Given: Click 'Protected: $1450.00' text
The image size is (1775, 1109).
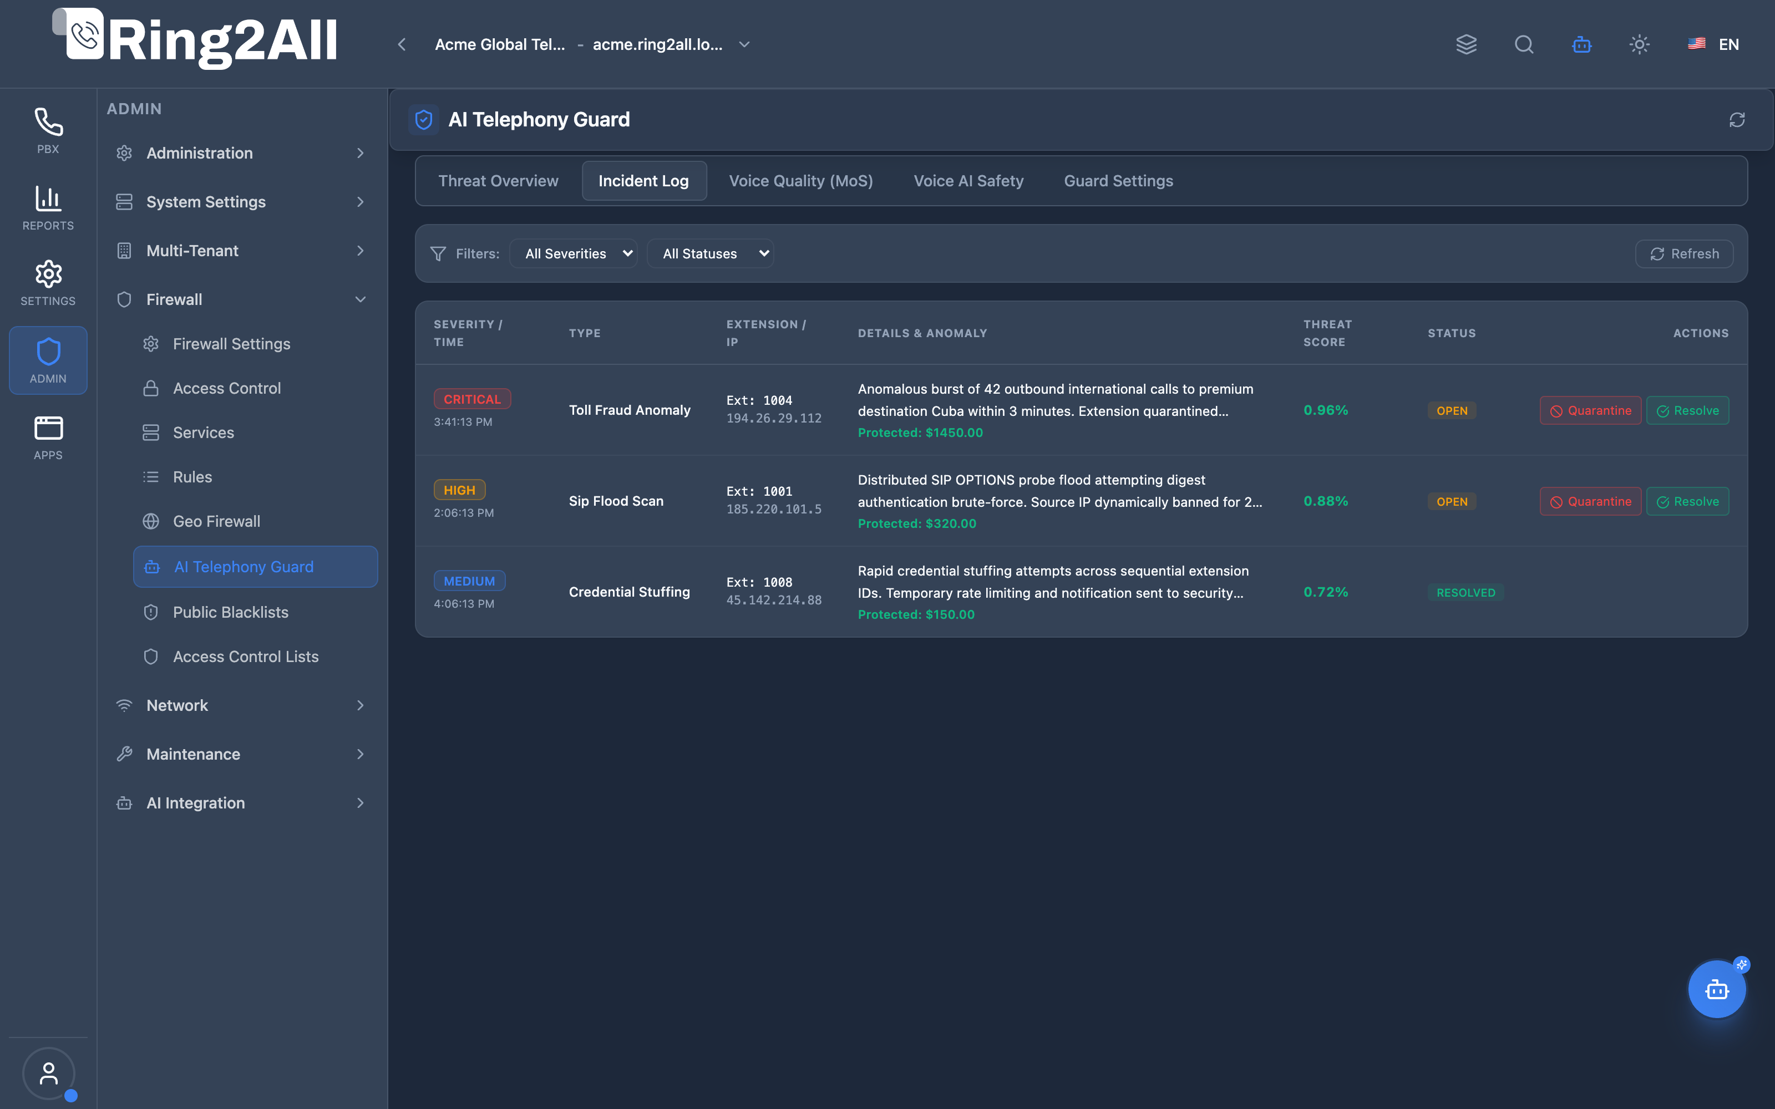Looking at the screenshot, I should tap(920, 433).
